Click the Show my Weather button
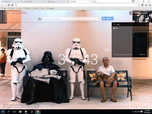 (x=139, y=13)
